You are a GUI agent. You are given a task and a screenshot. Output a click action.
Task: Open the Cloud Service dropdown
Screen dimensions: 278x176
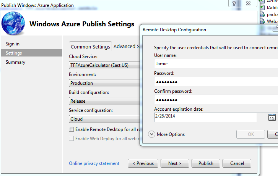point(104,65)
